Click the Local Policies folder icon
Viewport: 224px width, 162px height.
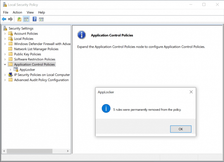tap(10, 39)
